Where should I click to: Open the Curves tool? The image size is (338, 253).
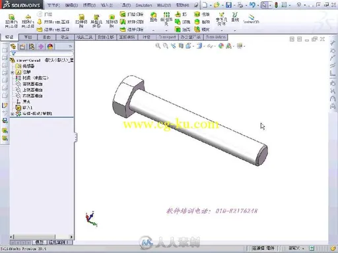[x=235, y=17]
